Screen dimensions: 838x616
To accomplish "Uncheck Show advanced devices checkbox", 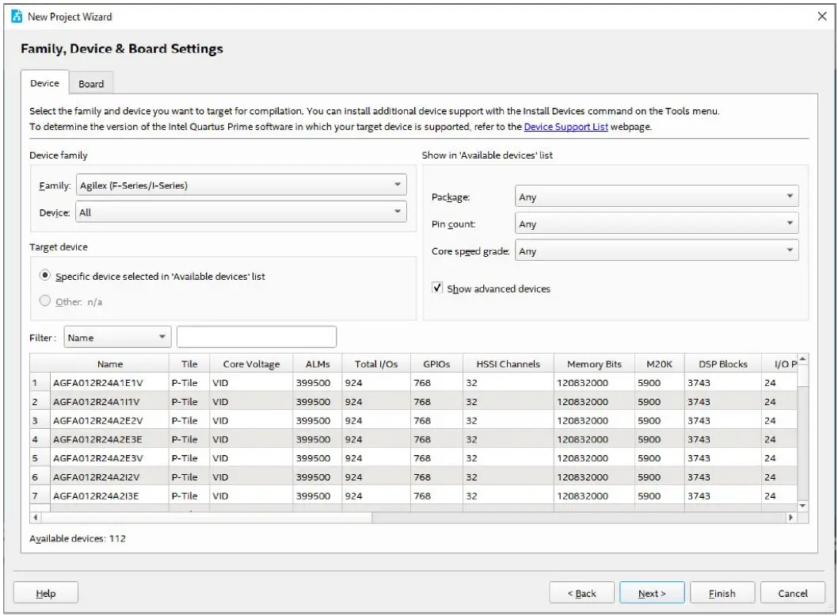I will coord(437,289).
